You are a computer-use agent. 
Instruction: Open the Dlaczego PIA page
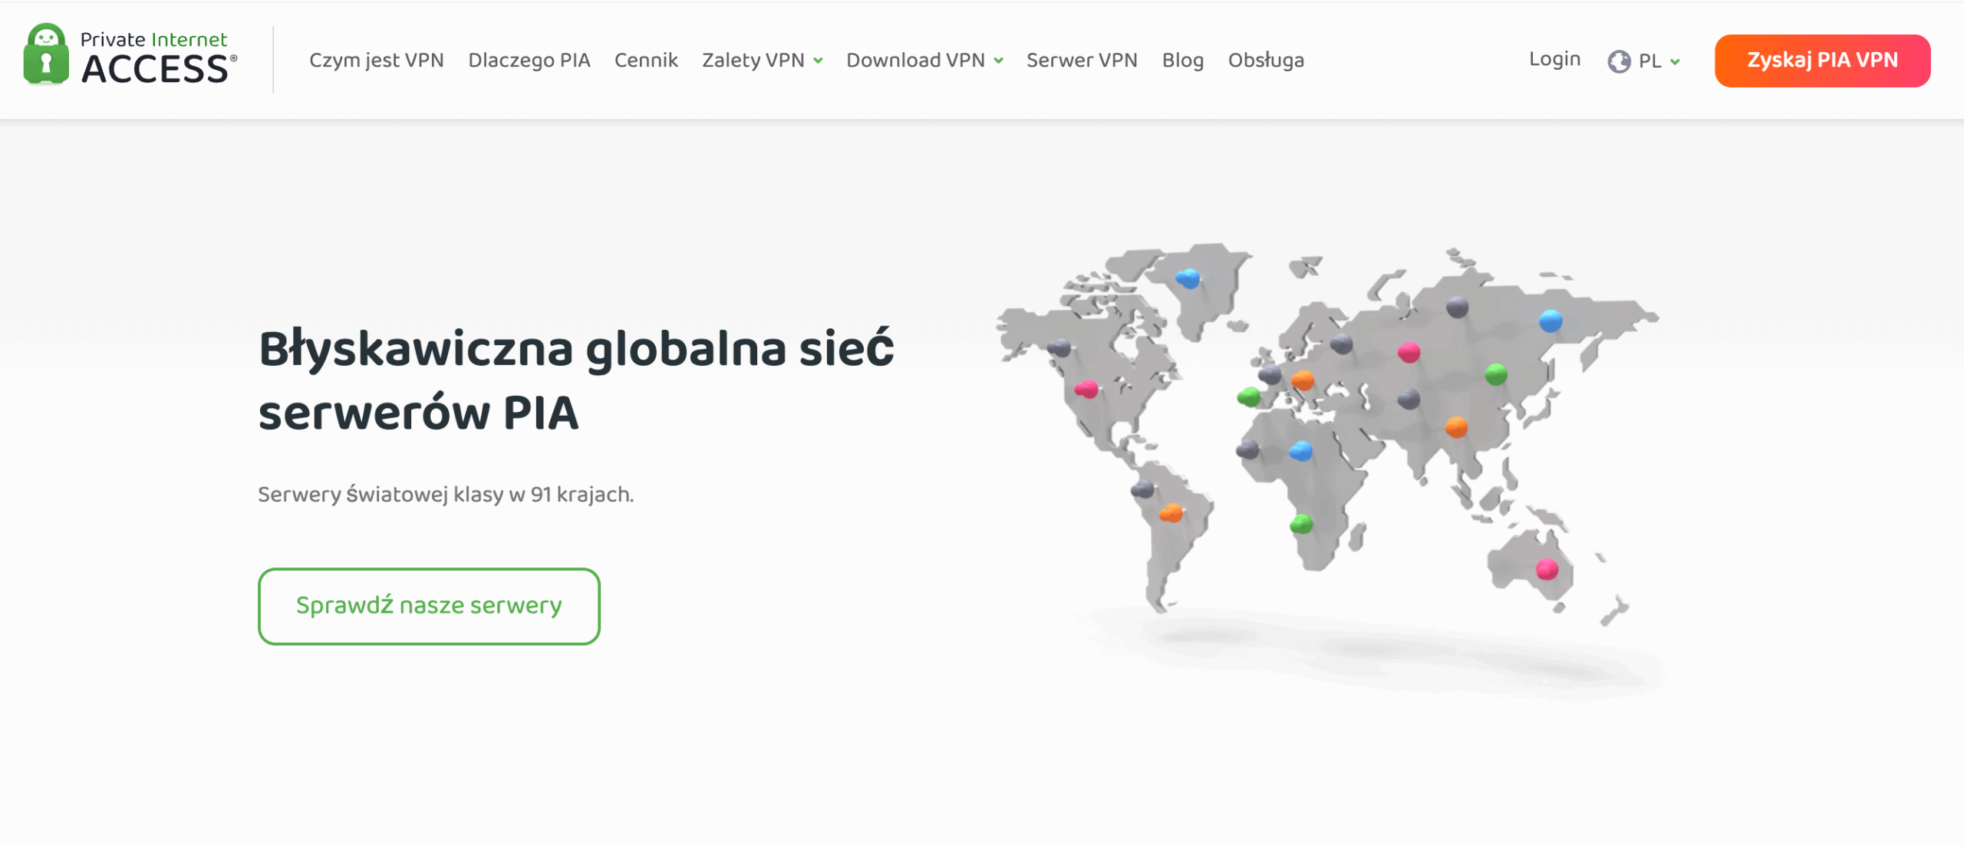pyautogui.click(x=529, y=61)
